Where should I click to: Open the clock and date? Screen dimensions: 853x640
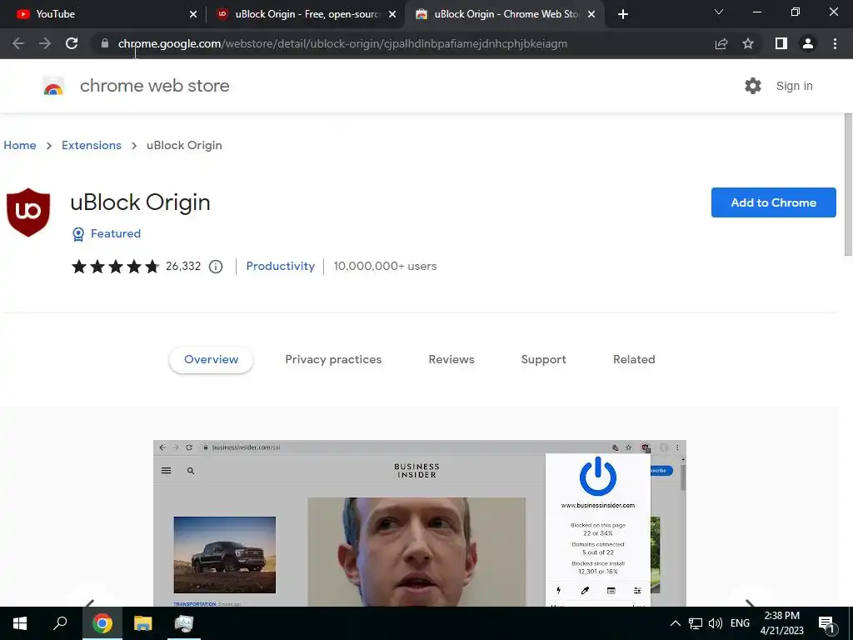[781, 623]
